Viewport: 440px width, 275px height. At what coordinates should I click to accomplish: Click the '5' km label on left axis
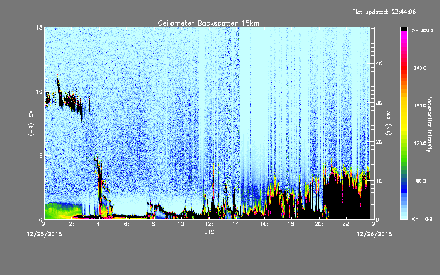pyautogui.click(x=40, y=156)
